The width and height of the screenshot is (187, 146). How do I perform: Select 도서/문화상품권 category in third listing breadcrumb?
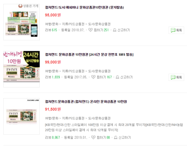99,118
